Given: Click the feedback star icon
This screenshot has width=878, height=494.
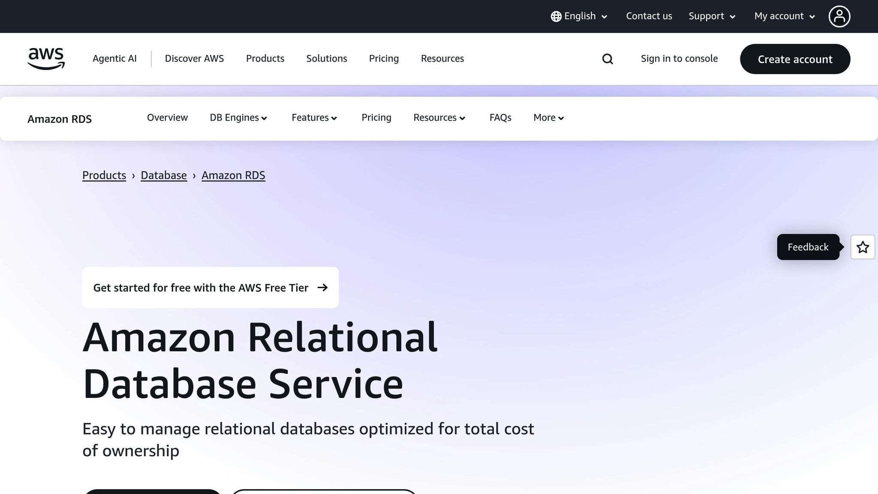Looking at the screenshot, I should [x=863, y=247].
